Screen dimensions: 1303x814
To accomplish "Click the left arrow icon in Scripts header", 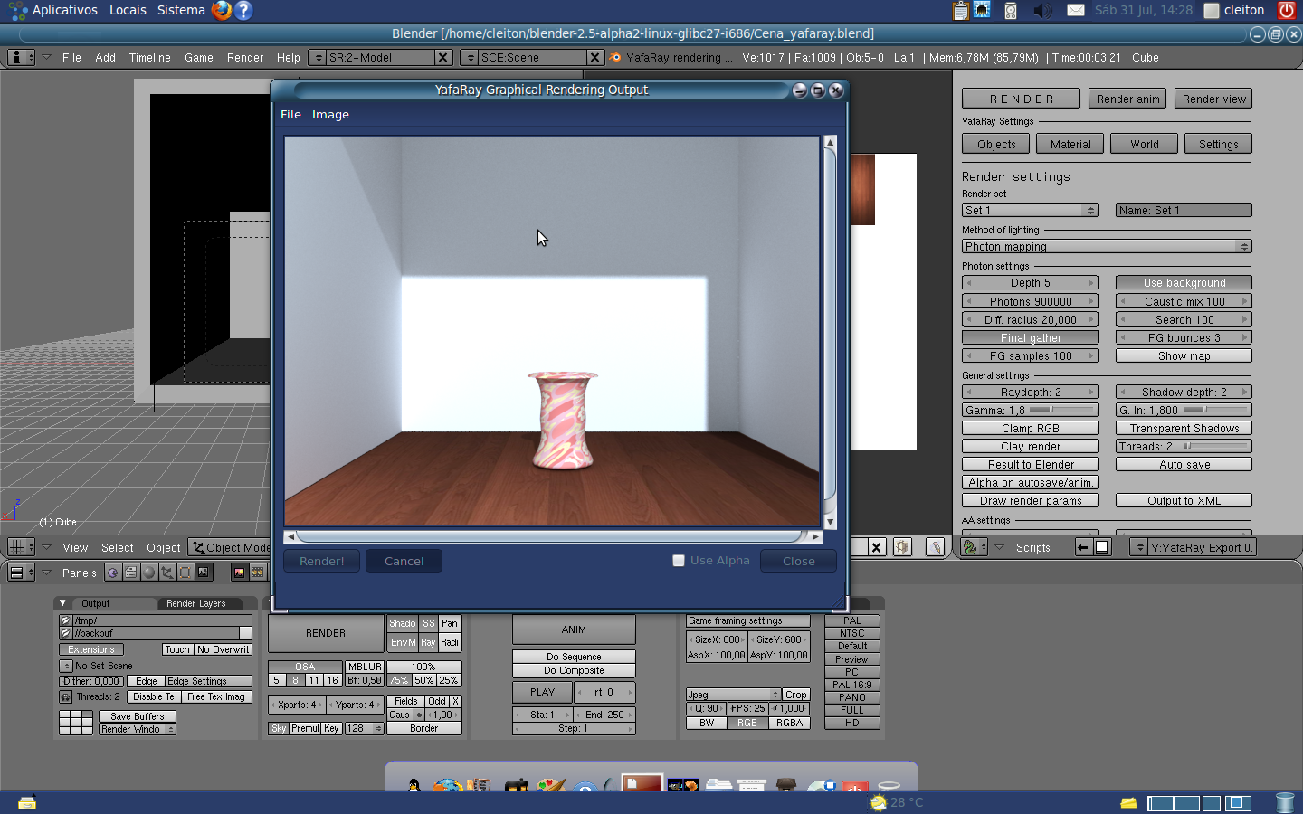I will tap(1083, 547).
